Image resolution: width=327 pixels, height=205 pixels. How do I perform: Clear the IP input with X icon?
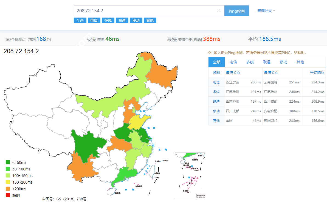pyautogui.click(x=219, y=11)
